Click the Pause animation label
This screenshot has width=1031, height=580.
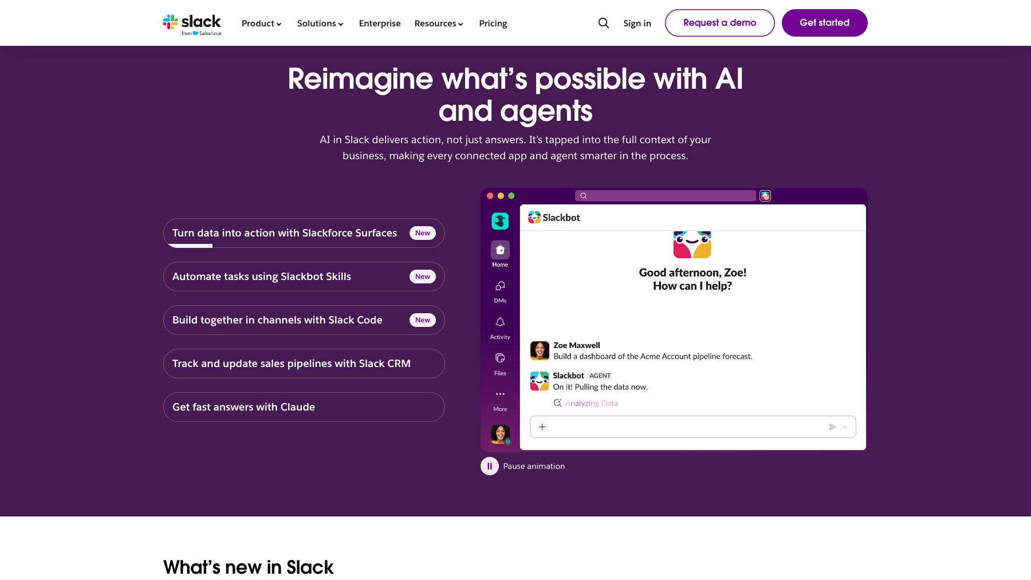(534, 466)
